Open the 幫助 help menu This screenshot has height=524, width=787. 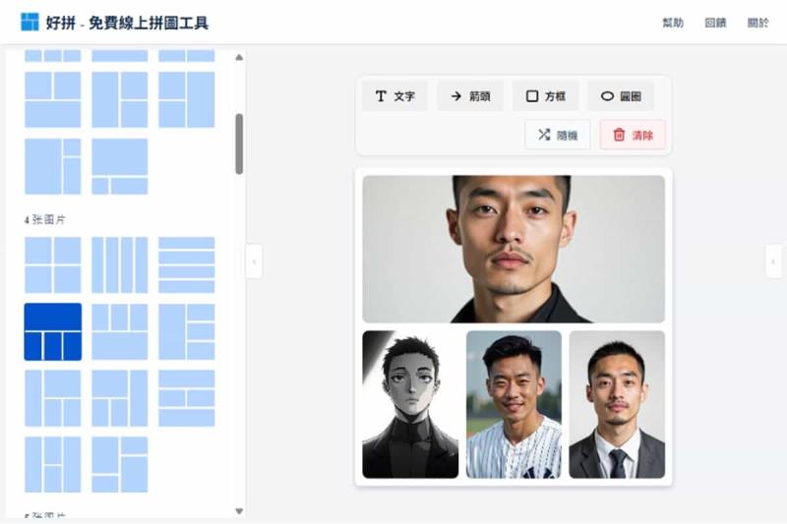(x=673, y=23)
